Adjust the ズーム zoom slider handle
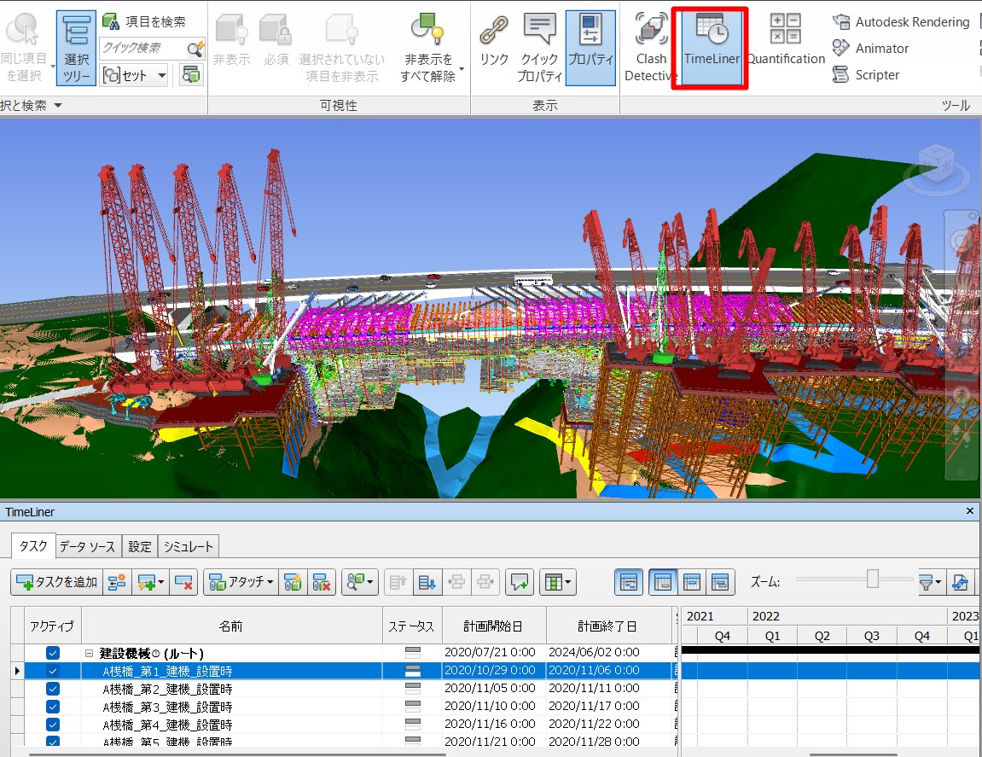Image resolution: width=982 pixels, height=757 pixels. (x=872, y=579)
